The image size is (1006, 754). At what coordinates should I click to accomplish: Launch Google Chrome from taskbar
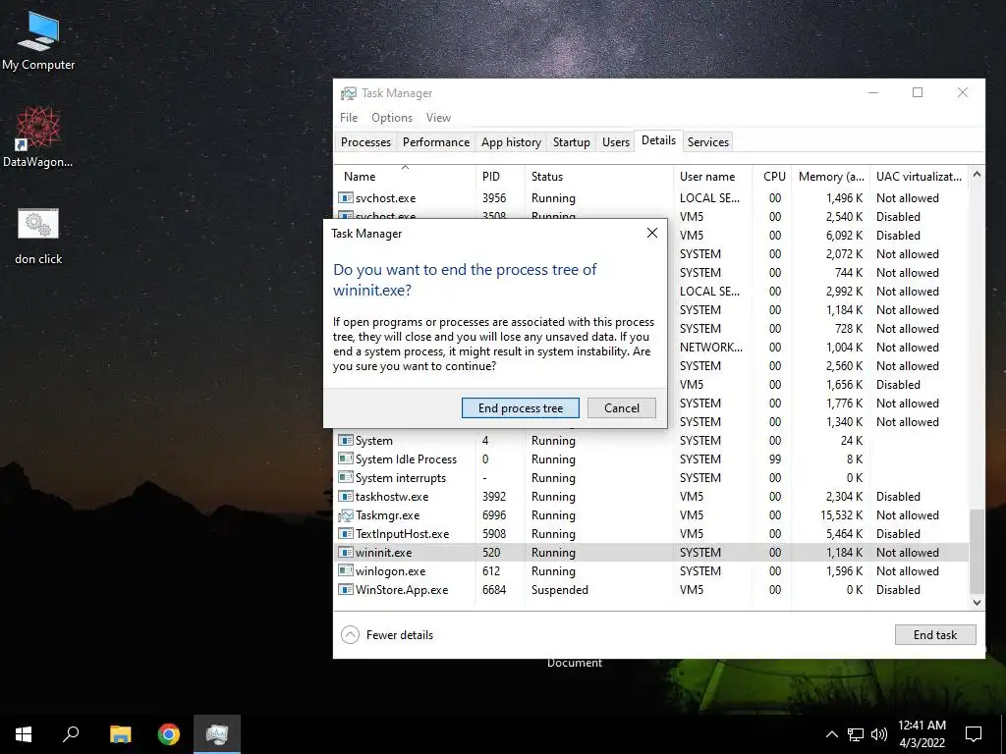tap(169, 734)
